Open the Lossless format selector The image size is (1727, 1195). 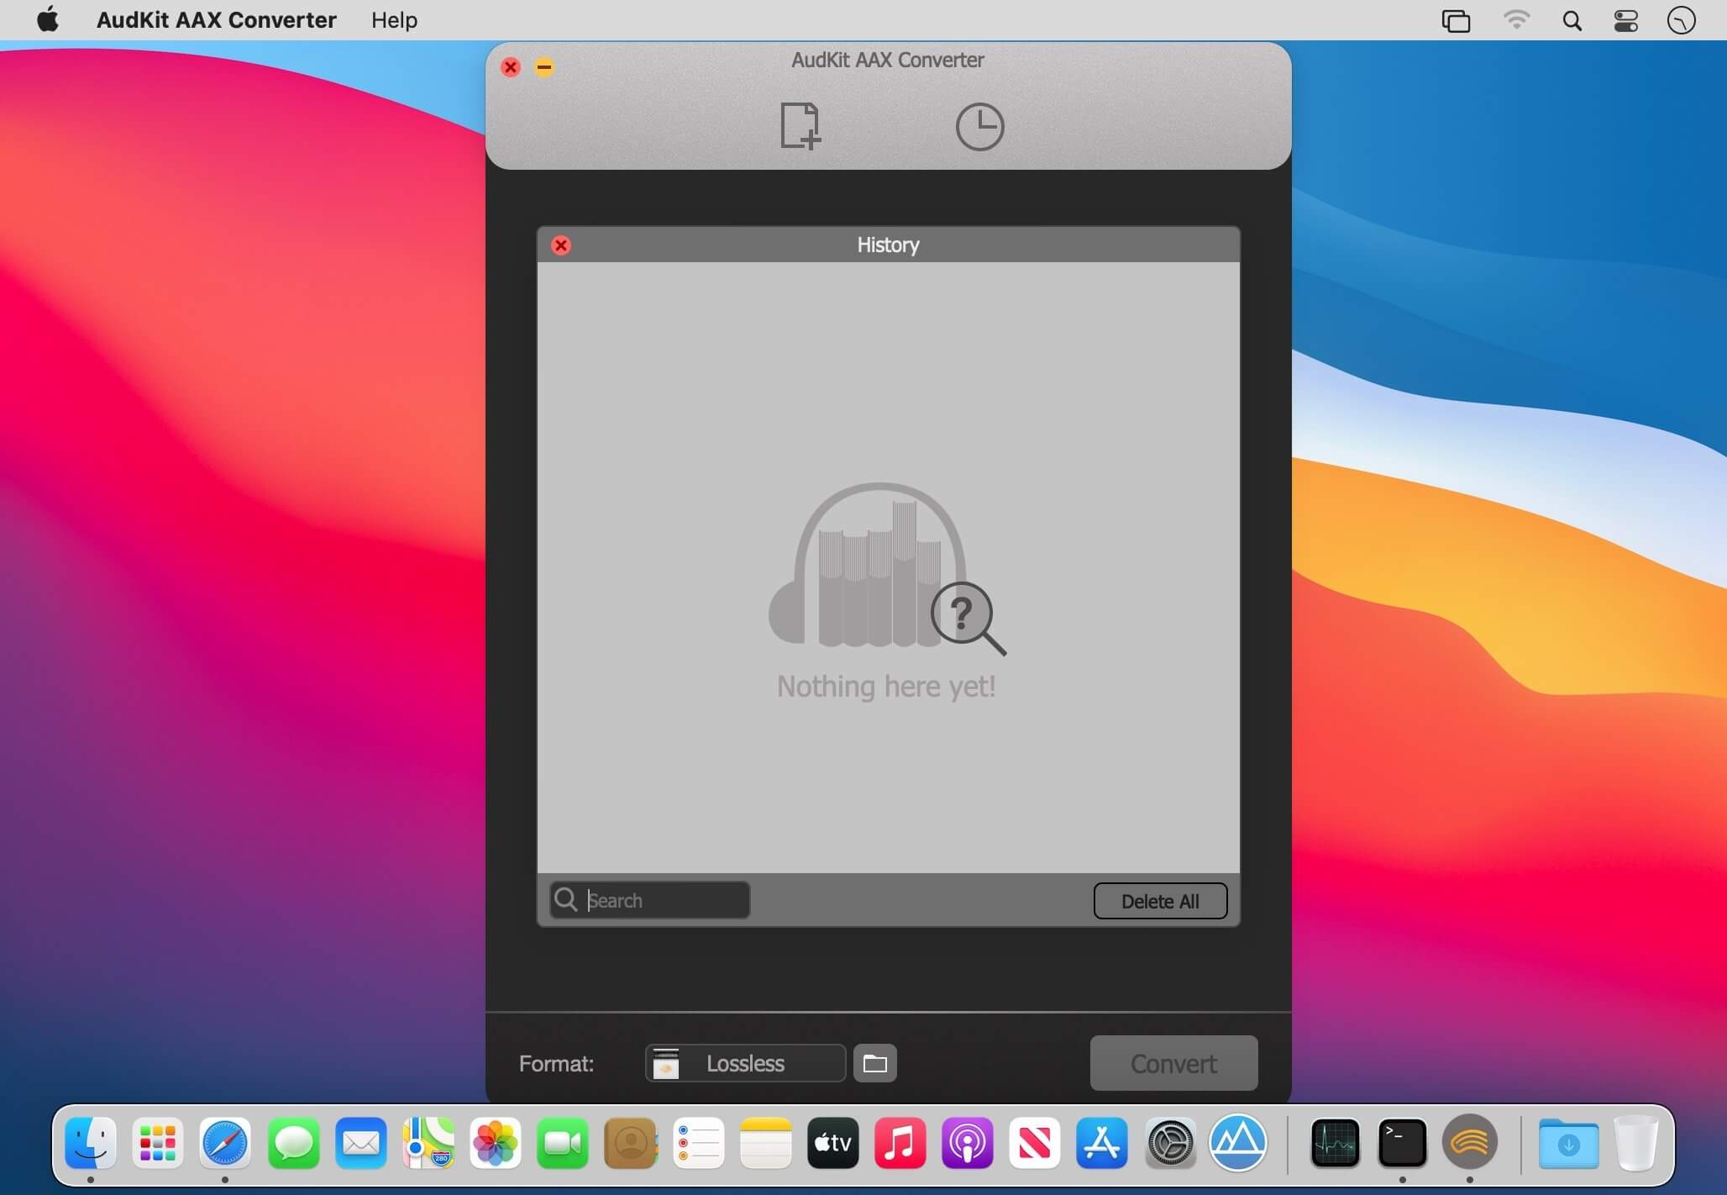click(745, 1063)
